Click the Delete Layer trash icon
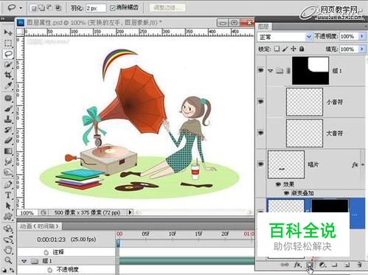Image resolution: width=368 pixels, height=275 pixels. pyautogui.click(x=359, y=265)
